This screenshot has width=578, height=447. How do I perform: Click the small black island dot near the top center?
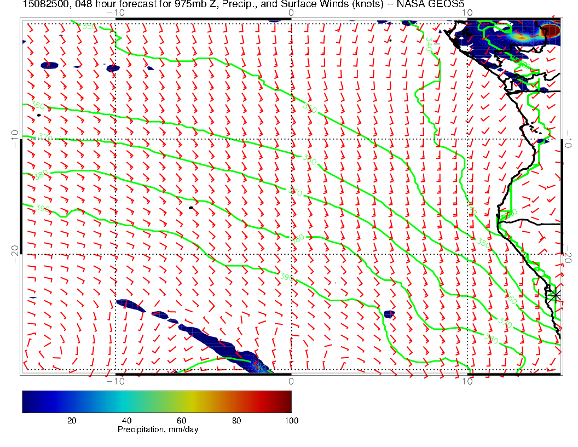coord(390,40)
